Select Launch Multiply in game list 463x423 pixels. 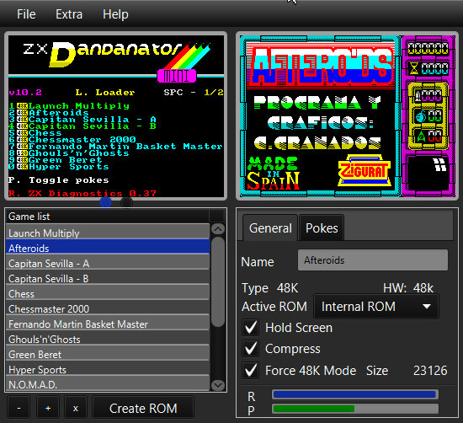(108, 232)
